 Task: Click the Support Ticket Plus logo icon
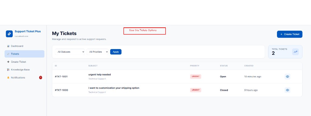tap(9, 34)
